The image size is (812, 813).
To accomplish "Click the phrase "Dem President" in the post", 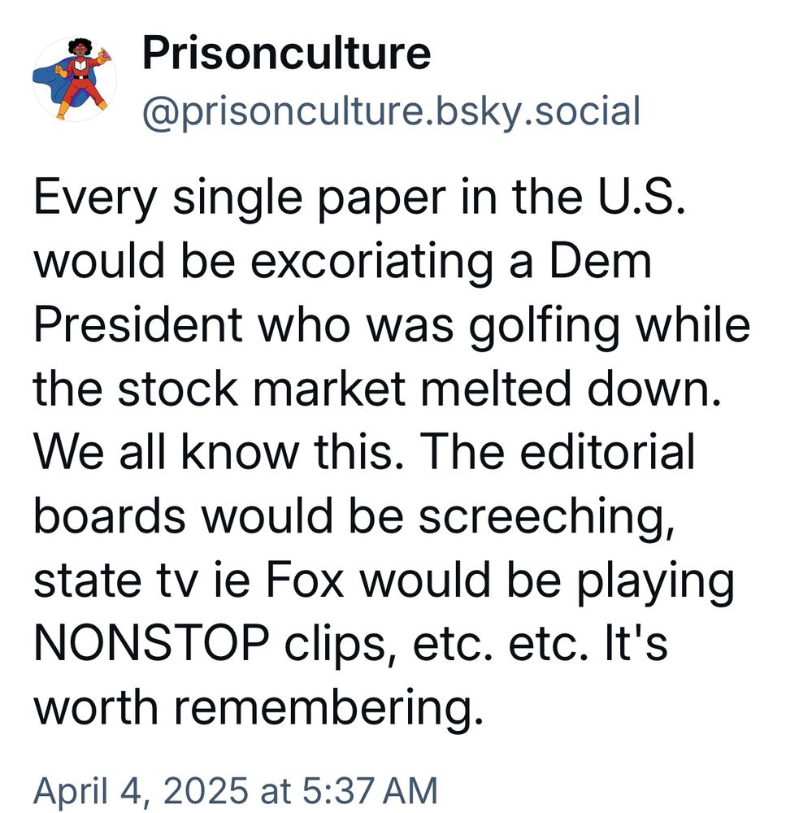I will coord(342,294).
